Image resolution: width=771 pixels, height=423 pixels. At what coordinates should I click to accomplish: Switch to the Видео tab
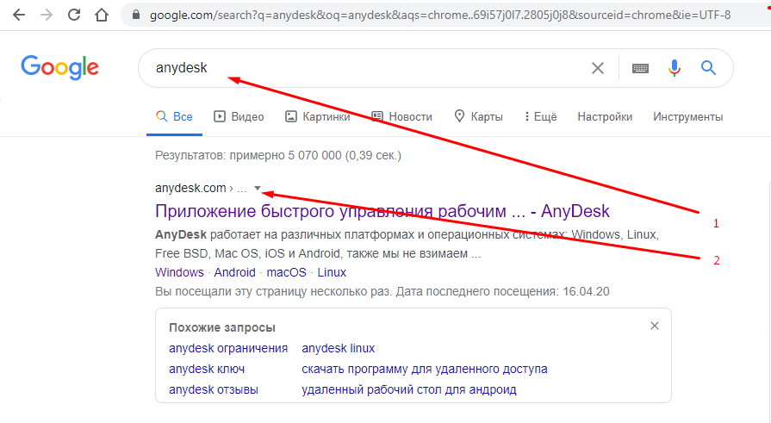(x=239, y=116)
